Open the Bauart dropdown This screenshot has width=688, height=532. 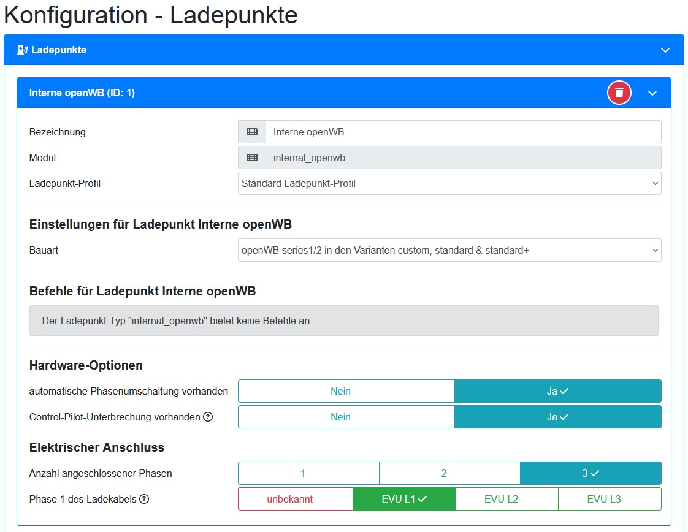[x=449, y=250]
